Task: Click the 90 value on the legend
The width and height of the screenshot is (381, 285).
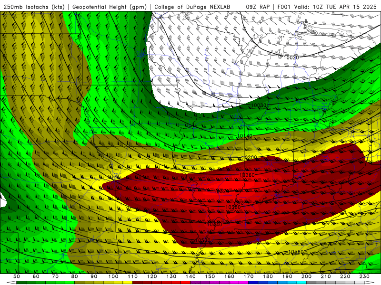Action: (94, 276)
